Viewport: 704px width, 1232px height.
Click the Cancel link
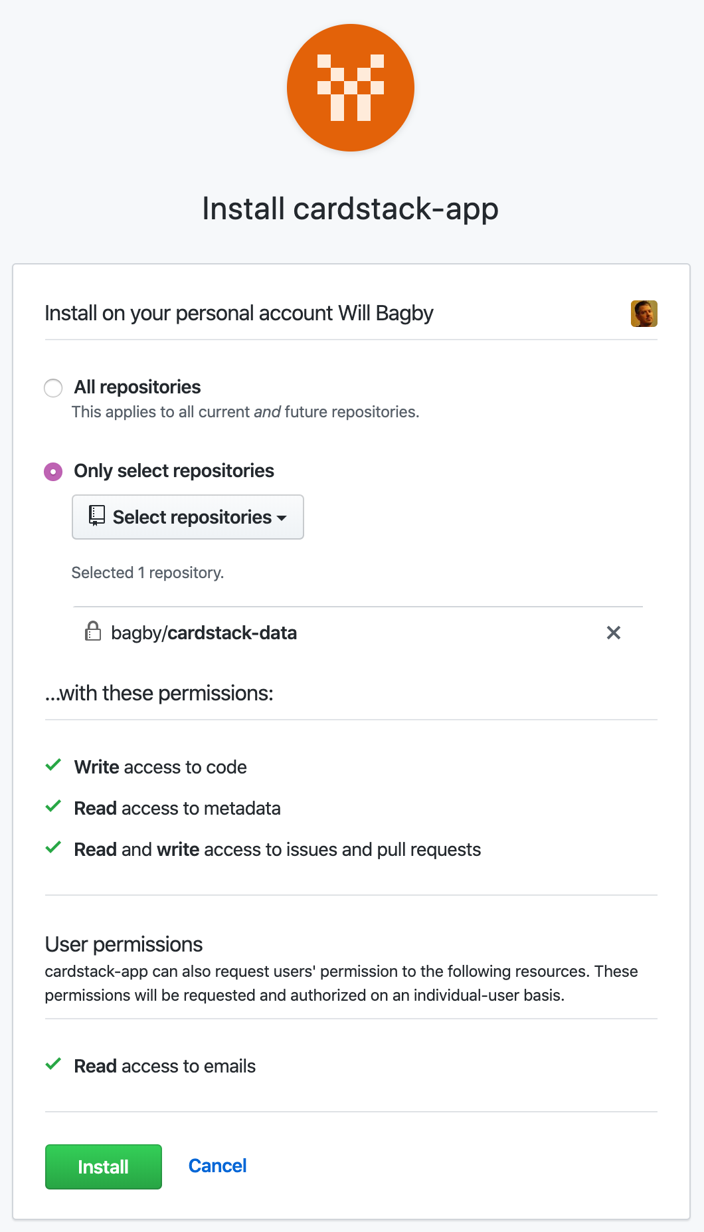coord(218,1166)
